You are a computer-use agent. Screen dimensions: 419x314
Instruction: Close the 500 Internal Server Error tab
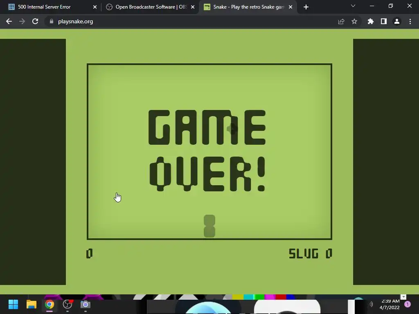95,7
